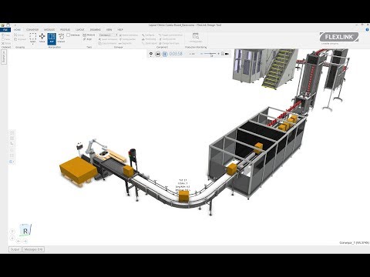The image size is (370, 277).
Task: Click the bottom blue icon in viewport toolbar
Action: [x=12, y=162]
